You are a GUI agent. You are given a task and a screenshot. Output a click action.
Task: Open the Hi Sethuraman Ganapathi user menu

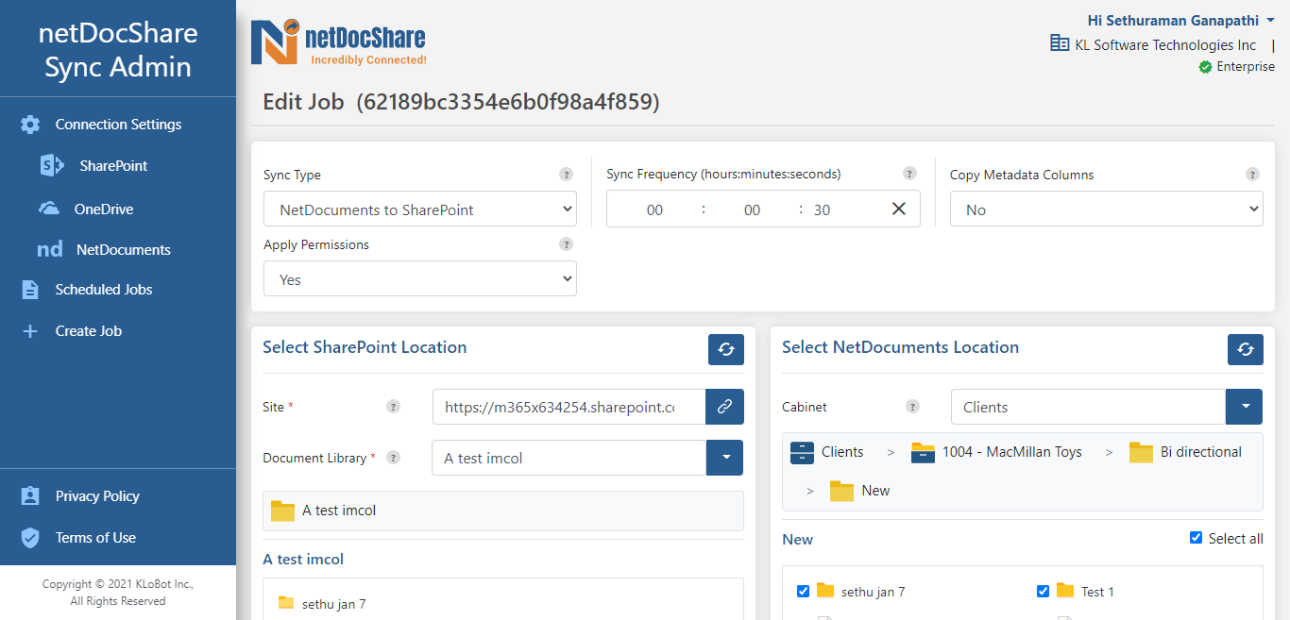(x=1180, y=20)
